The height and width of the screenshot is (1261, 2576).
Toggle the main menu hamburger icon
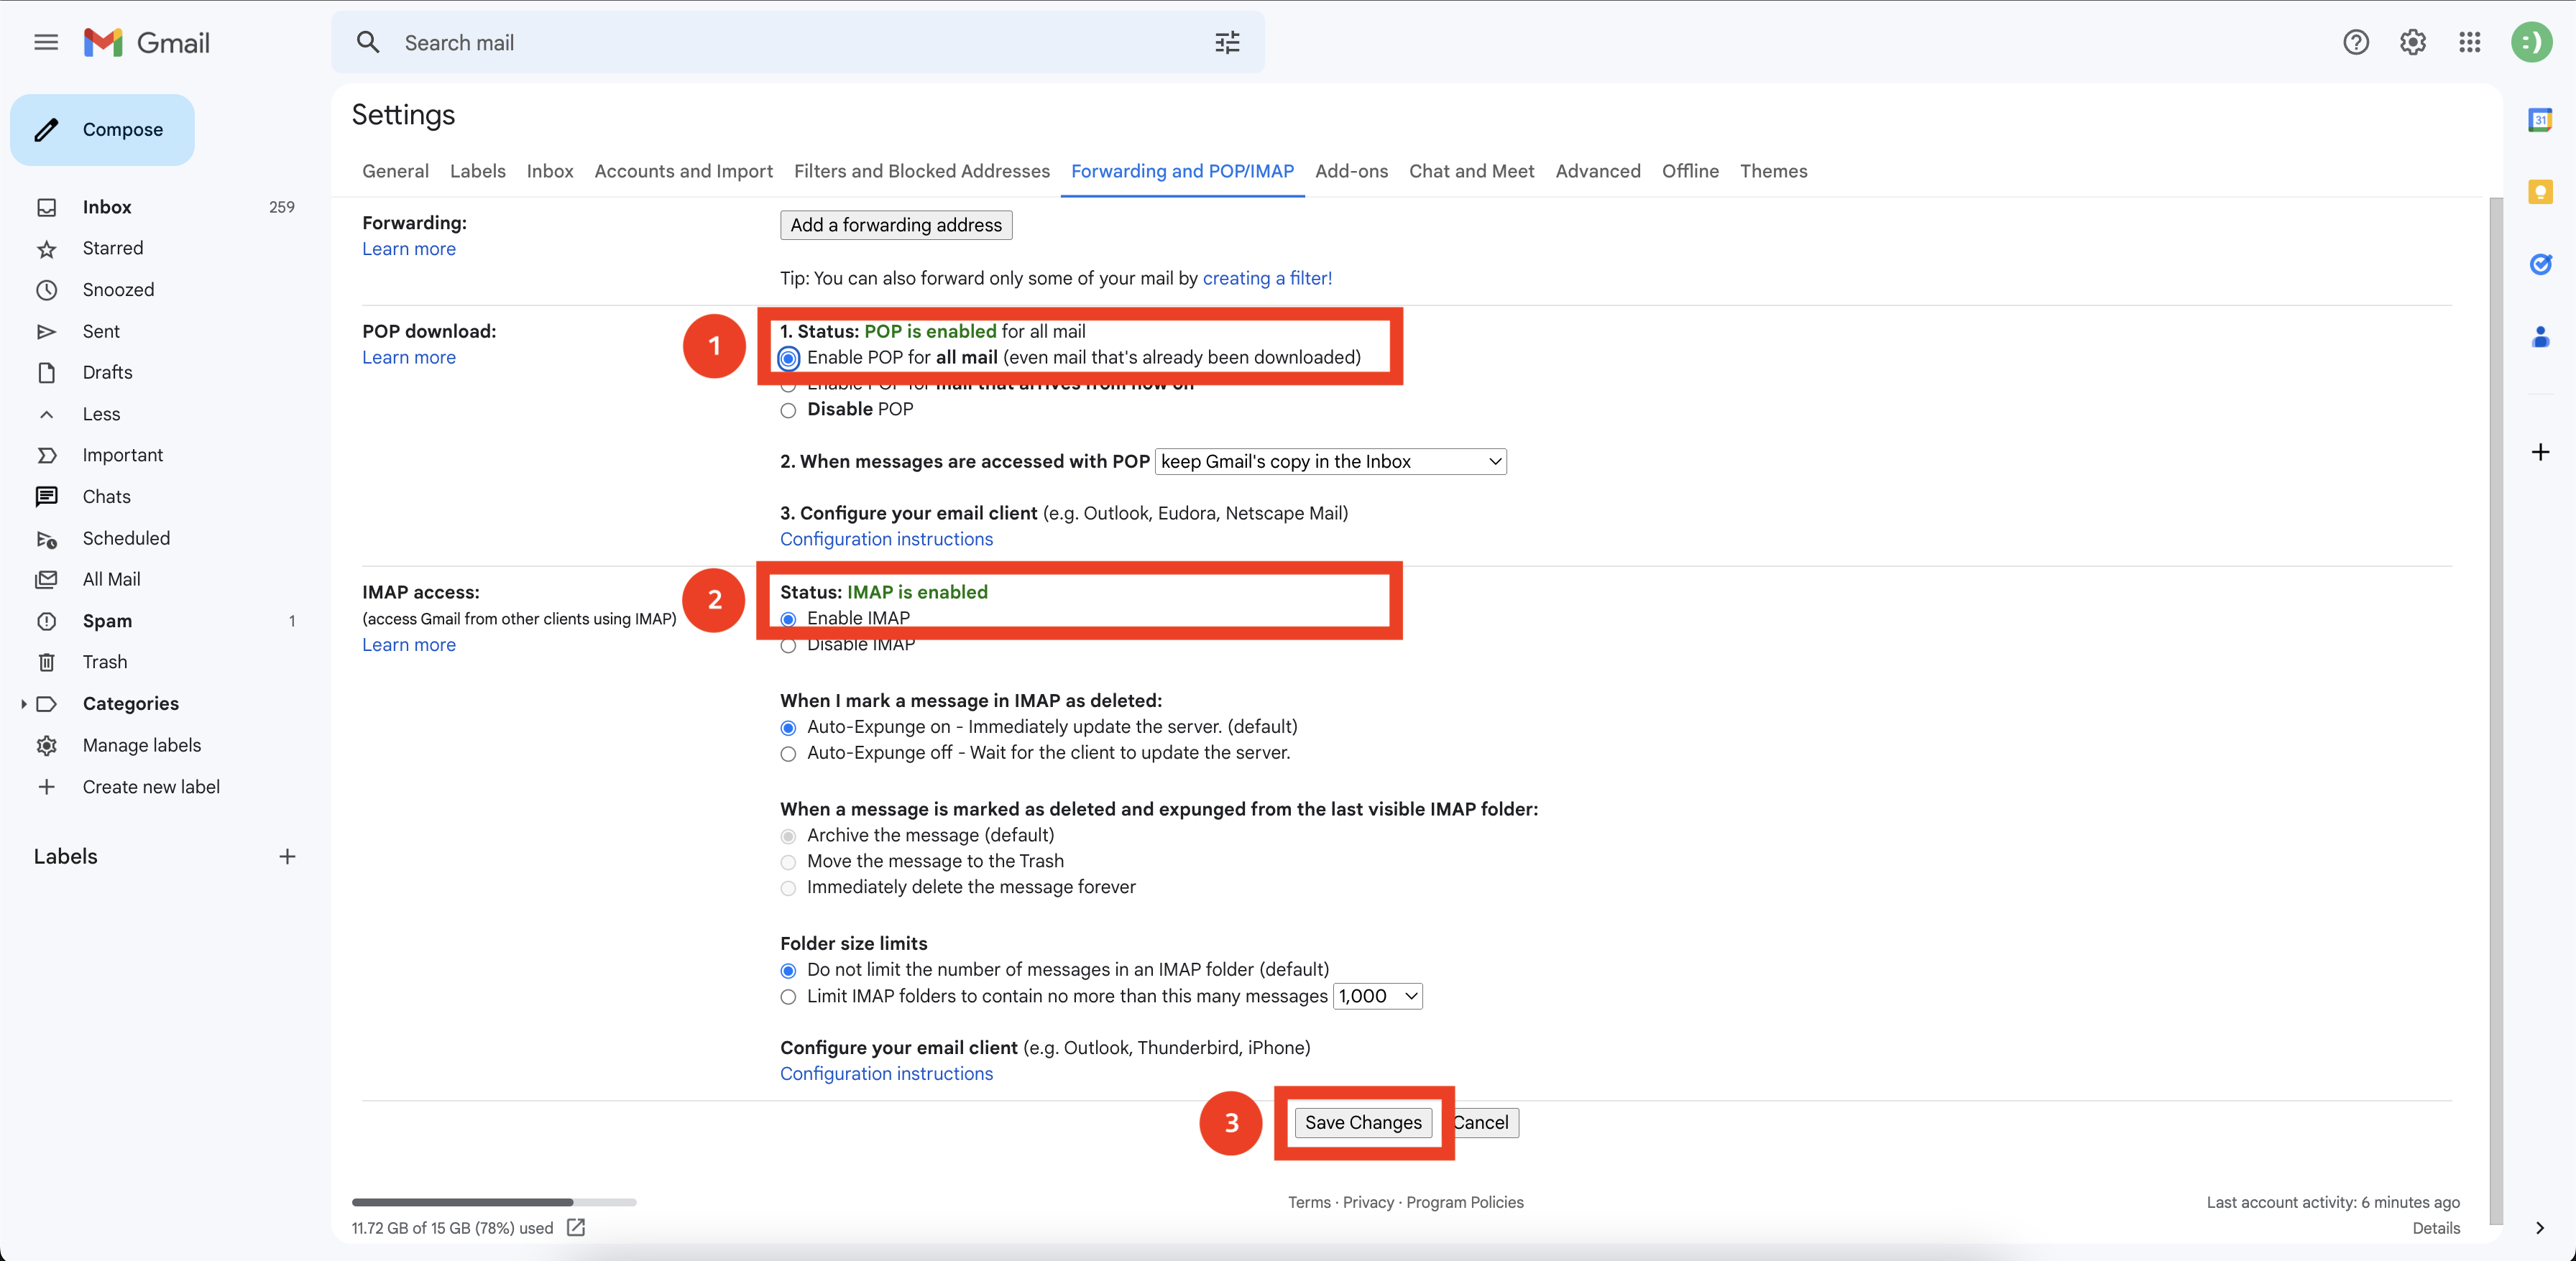46,42
